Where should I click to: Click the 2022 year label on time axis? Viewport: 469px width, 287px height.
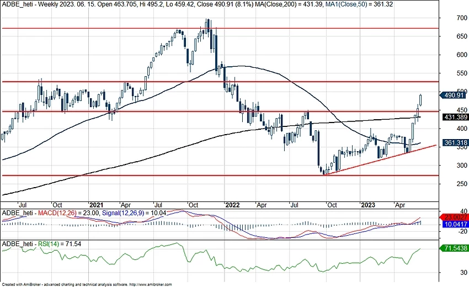pyautogui.click(x=232, y=205)
